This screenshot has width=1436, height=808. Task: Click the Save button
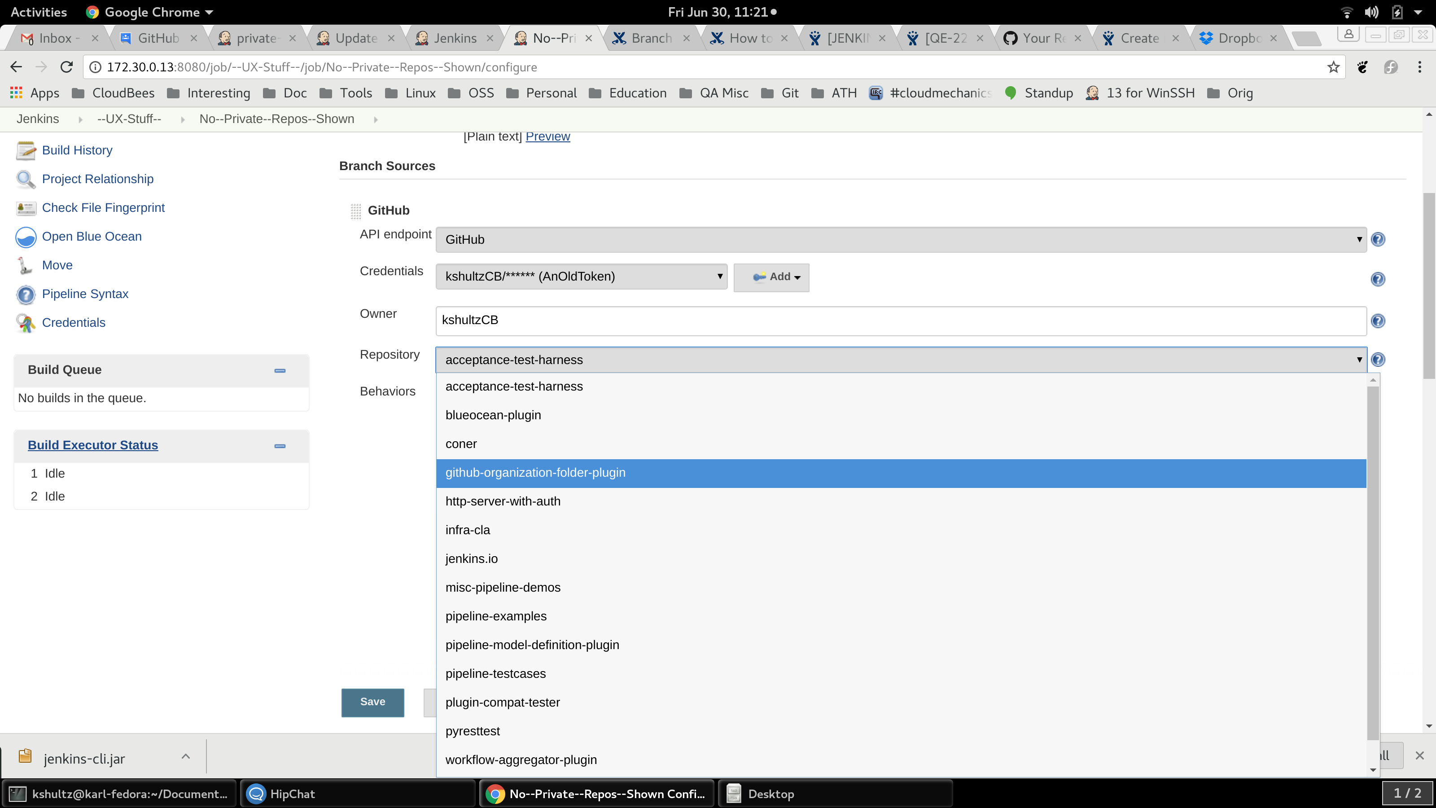click(x=372, y=702)
